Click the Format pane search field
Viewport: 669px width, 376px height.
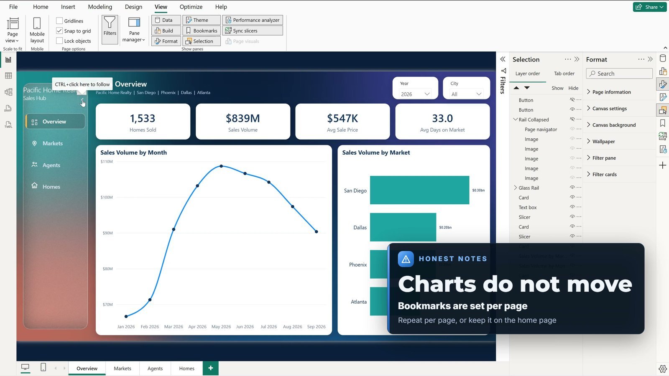[619, 74]
